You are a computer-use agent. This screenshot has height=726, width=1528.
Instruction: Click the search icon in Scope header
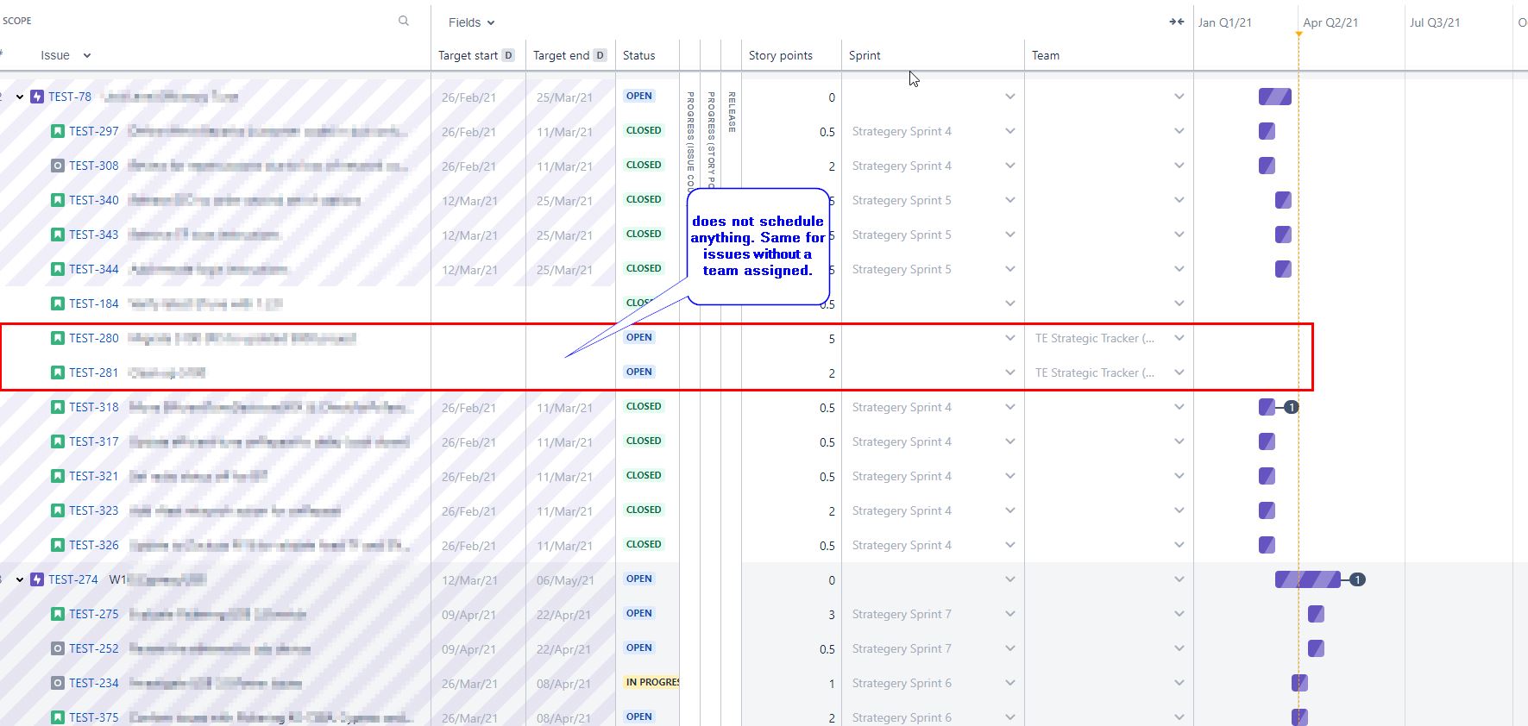coord(404,21)
